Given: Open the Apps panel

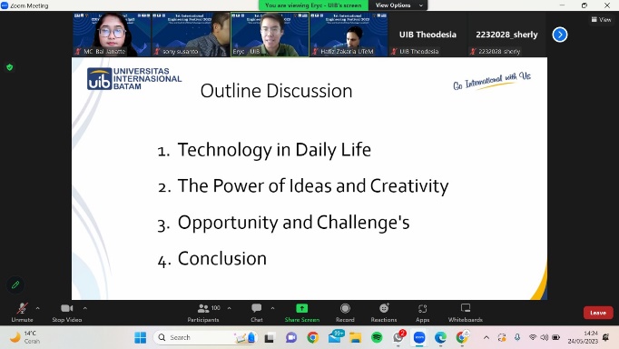Looking at the screenshot, I should 422,313.
